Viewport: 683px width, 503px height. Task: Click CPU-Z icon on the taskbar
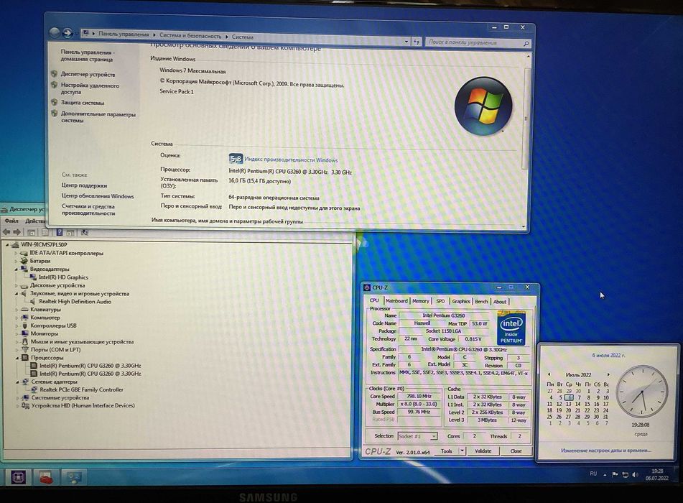[18, 477]
